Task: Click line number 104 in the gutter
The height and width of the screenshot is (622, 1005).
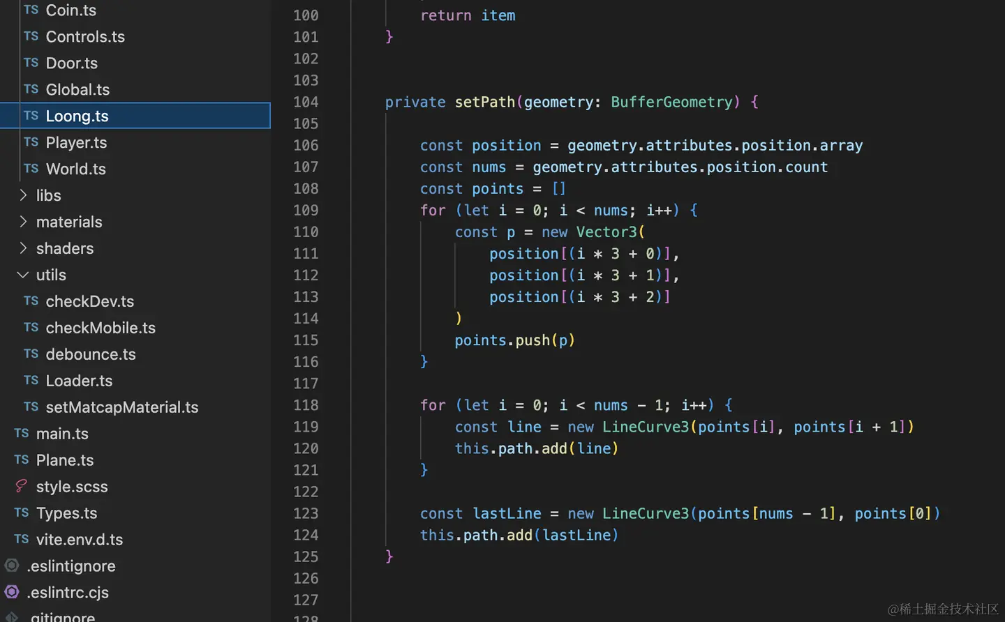Action: point(306,103)
